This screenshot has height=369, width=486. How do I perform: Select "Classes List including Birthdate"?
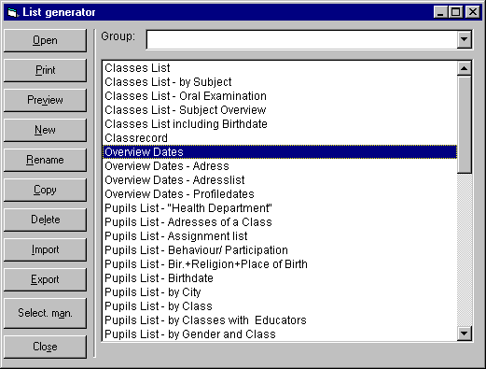280,124
